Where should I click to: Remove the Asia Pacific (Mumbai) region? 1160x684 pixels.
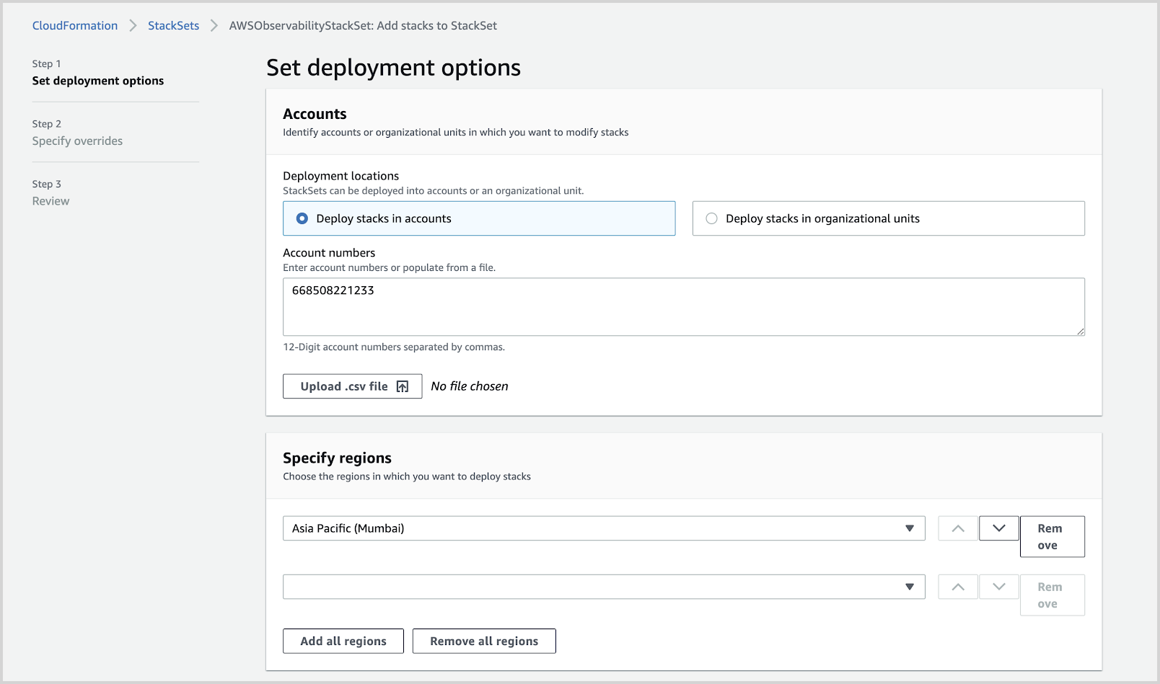tap(1052, 536)
